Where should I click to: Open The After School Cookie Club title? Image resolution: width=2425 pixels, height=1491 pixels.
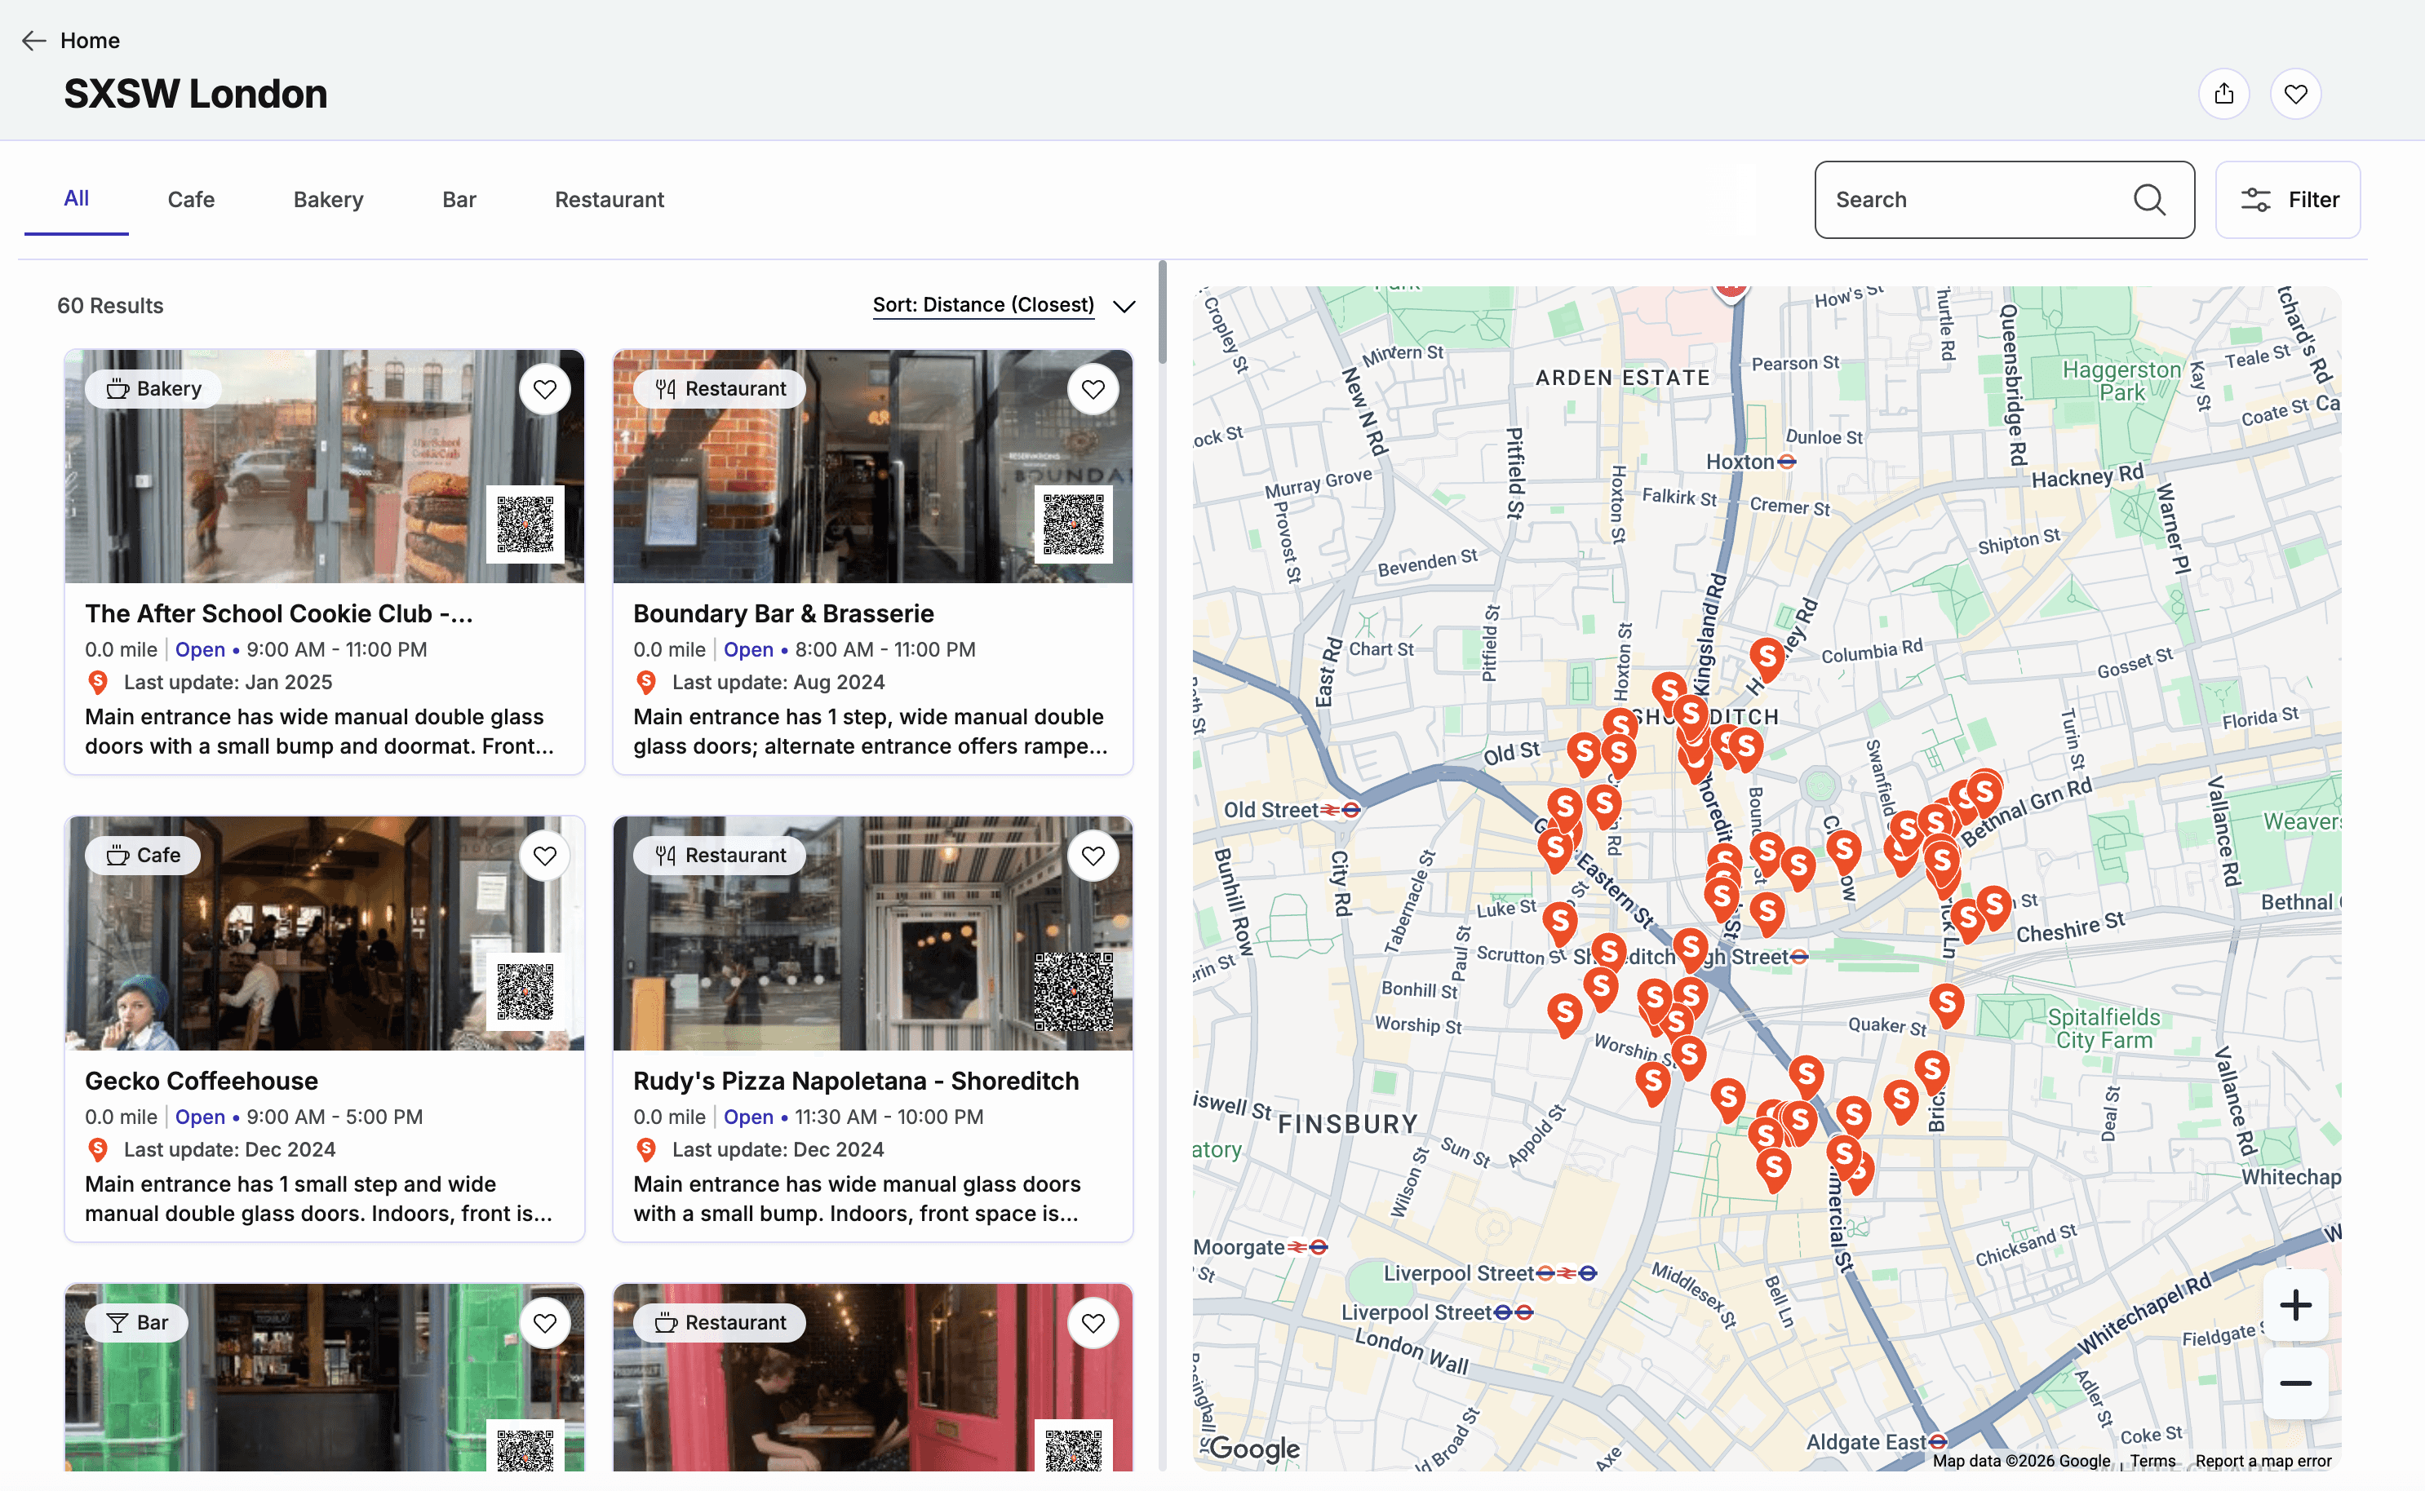pos(279,613)
